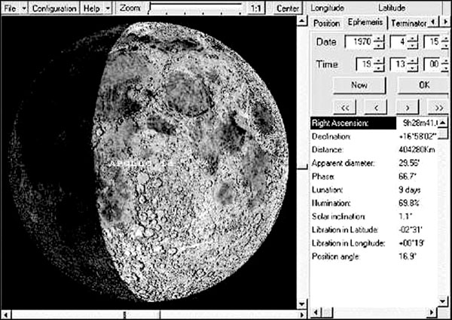Select the Libration in Longitude row

coord(374,243)
